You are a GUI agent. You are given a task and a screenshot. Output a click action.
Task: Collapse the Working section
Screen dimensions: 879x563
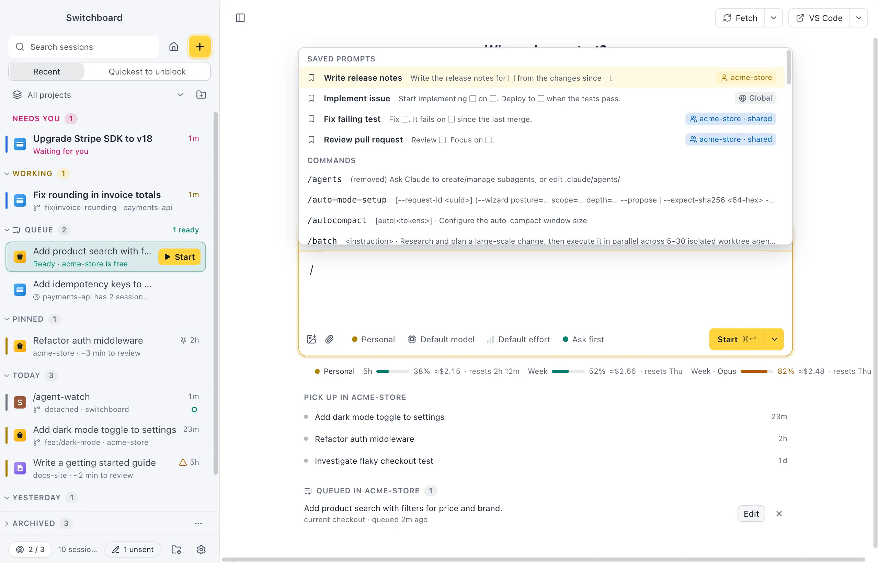7,174
